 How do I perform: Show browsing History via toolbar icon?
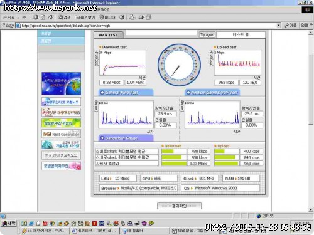pyautogui.click(x=122, y=18)
